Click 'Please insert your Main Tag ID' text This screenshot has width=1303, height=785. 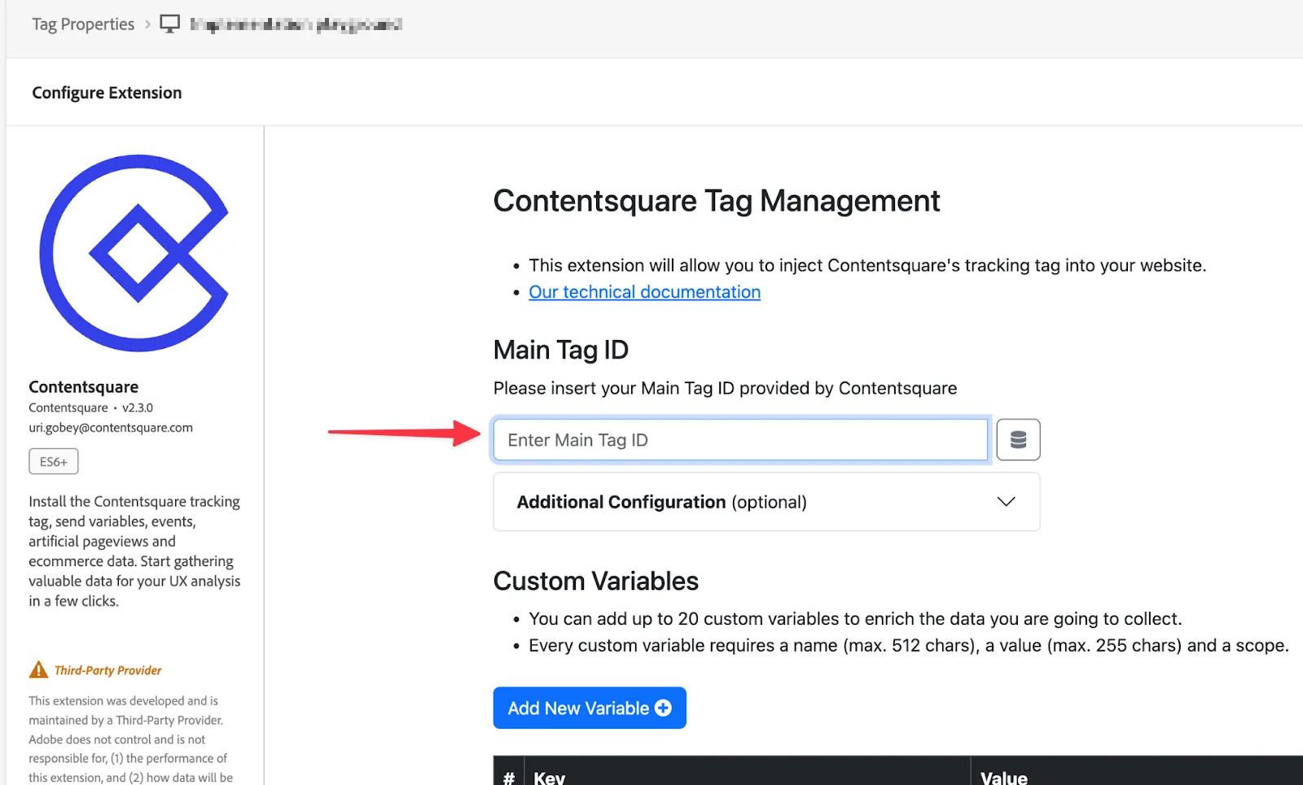(x=725, y=388)
